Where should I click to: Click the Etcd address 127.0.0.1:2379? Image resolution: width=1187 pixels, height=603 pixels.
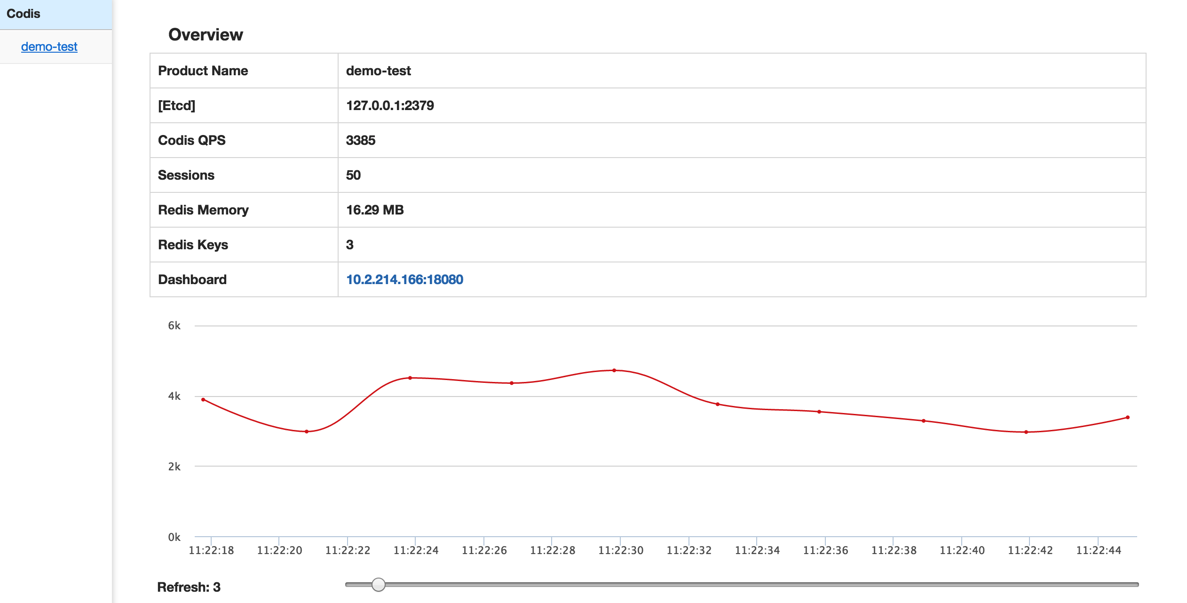tap(390, 105)
